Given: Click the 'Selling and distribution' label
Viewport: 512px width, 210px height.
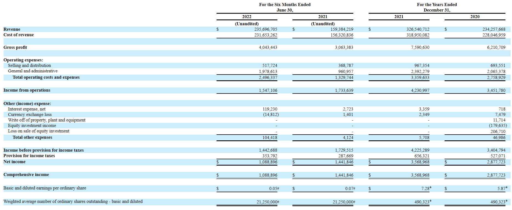Looking at the screenshot, I should 29,66.
